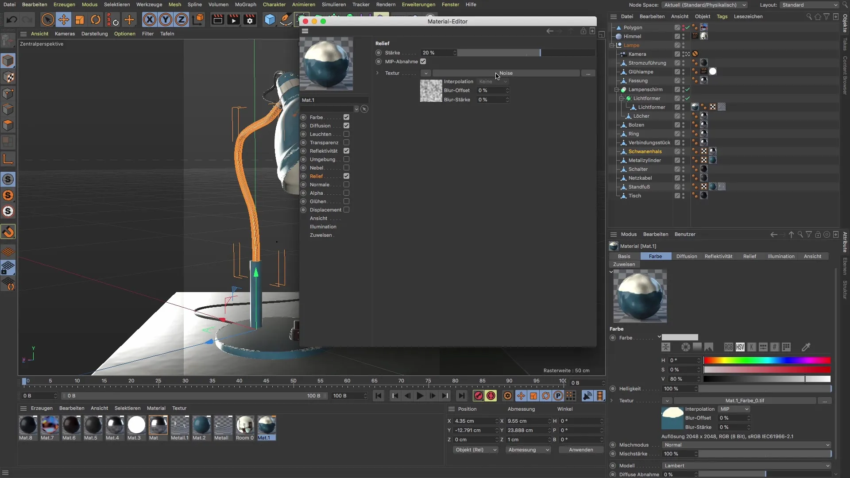Enable Displacement channel checkbox

346,210
